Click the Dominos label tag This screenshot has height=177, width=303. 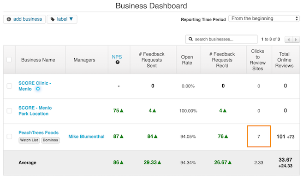point(50,140)
